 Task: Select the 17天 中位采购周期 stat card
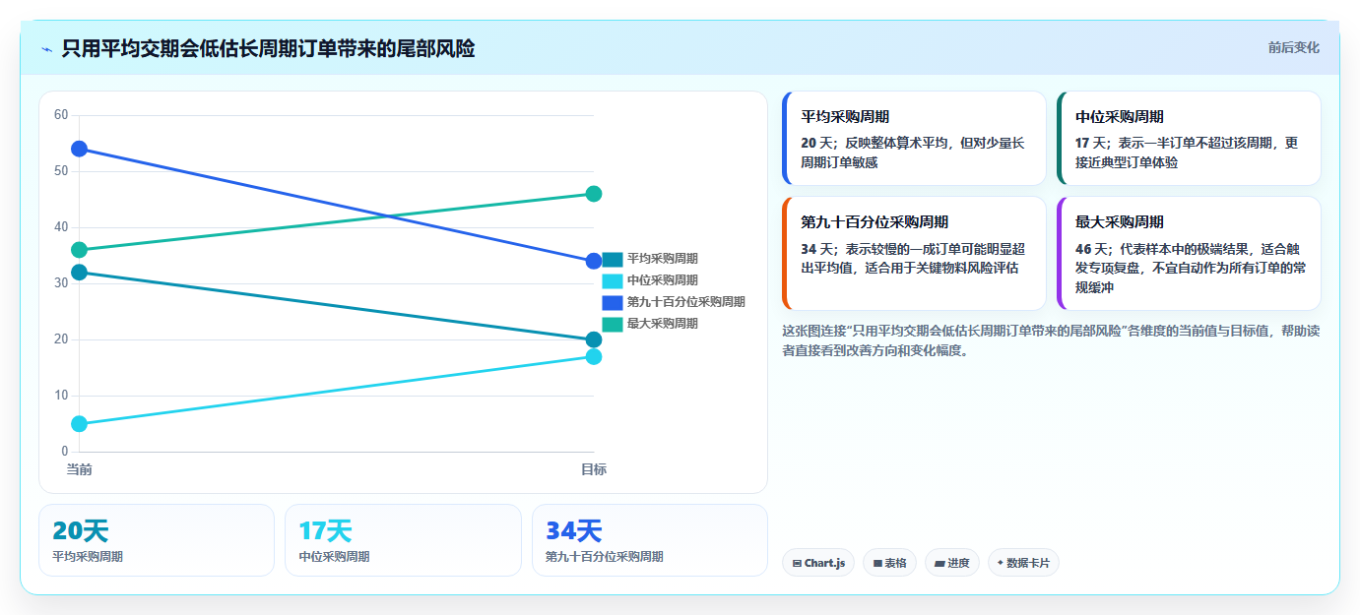pos(403,540)
